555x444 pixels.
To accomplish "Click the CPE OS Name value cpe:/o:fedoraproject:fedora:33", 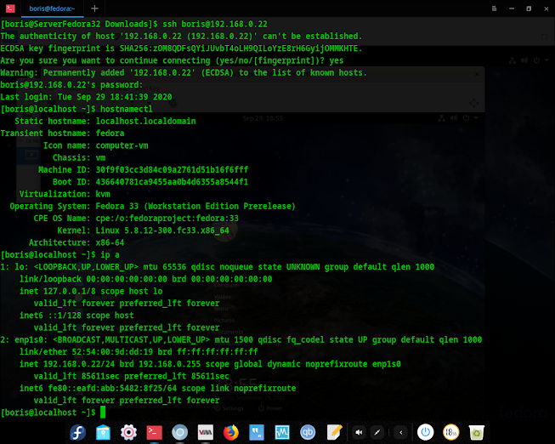I will point(167,219).
